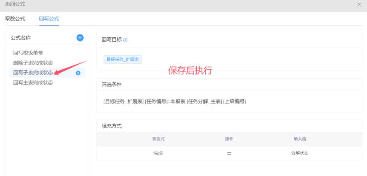Click info icon beside 回写目标

click(x=125, y=40)
